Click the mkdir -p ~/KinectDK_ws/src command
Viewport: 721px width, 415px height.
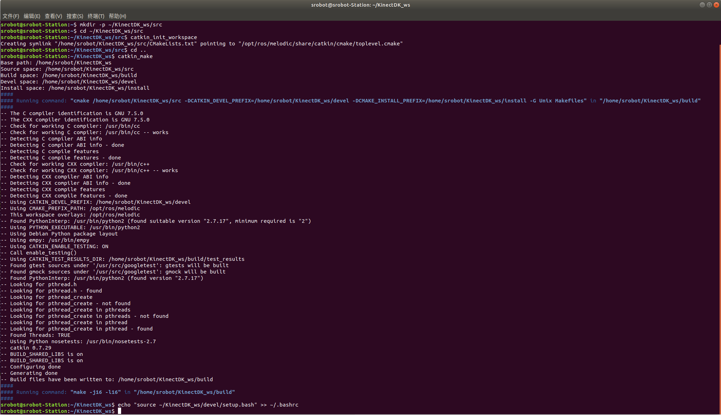(x=121, y=25)
